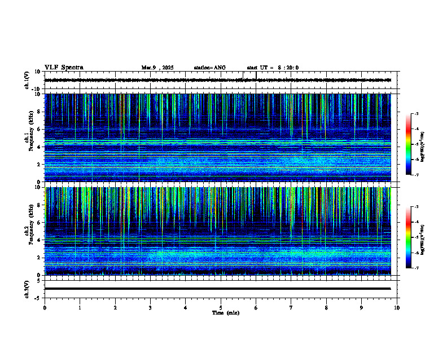Click the "station=ANG" header text

[209, 68]
